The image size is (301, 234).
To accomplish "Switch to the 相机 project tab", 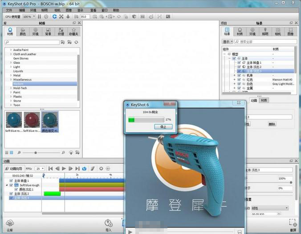I will pos(278,32).
